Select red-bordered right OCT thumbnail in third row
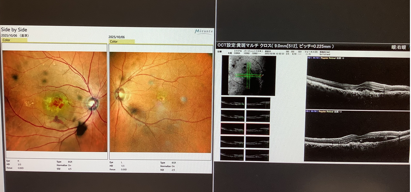This screenshot has height=192, width=411. click(258, 129)
